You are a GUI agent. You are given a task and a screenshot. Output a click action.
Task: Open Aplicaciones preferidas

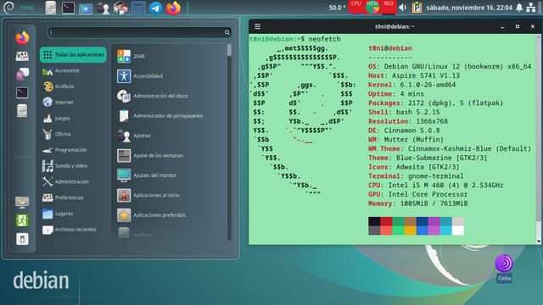pos(170,215)
